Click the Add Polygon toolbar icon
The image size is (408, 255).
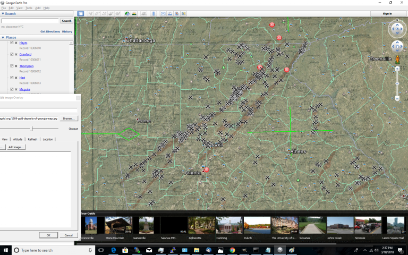pos(97,13)
